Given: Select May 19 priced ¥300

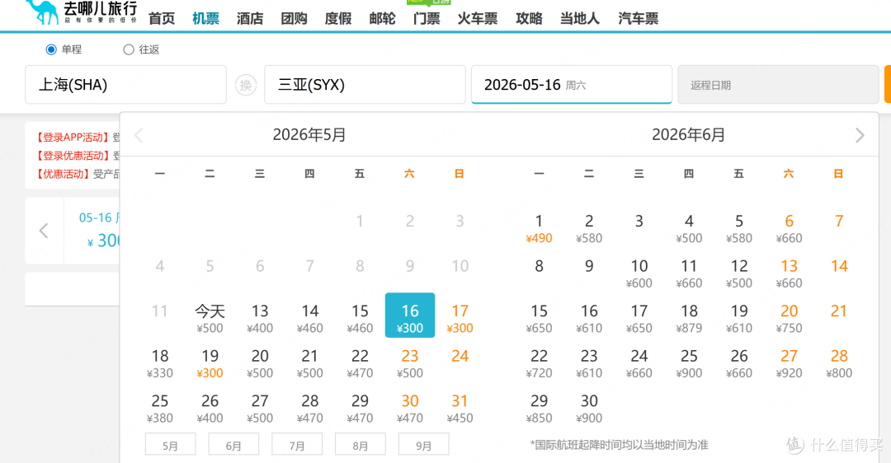Looking at the screenshot, I should 210,363.
